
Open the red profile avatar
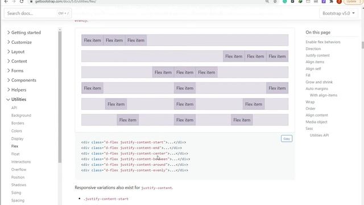point(339,1)
